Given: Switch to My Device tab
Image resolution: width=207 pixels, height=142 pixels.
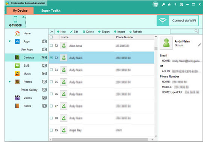Looking at the screenshot, I should click(20, 11).
